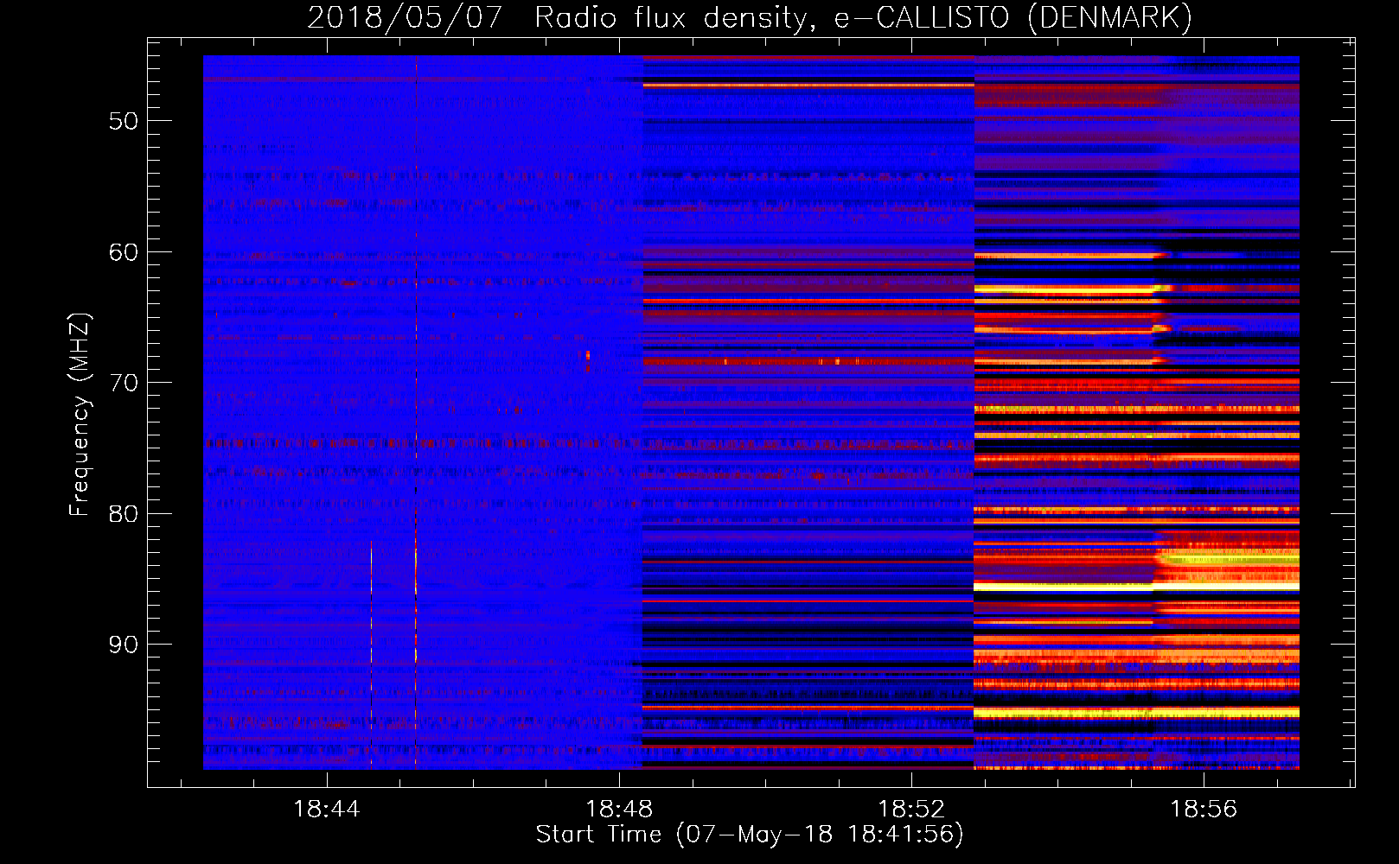Click the 70 MHz frequency label

point(124,383)
